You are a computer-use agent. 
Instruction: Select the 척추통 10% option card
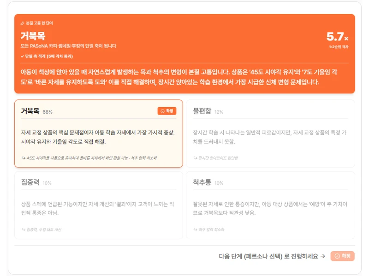(270, 205)
